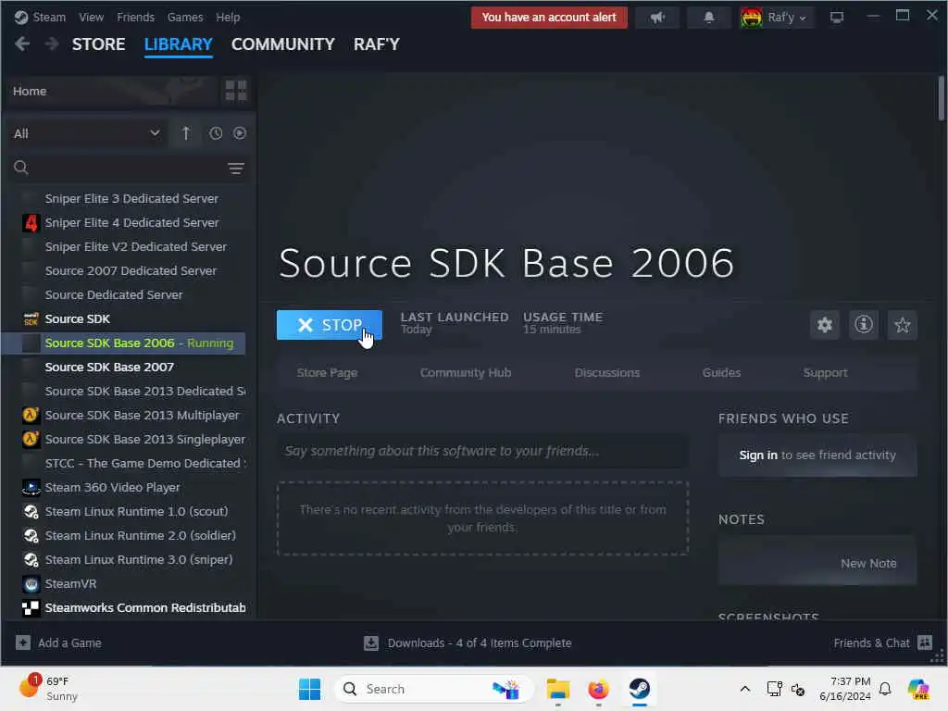Open the advanced filter options icon

(236, 168)
